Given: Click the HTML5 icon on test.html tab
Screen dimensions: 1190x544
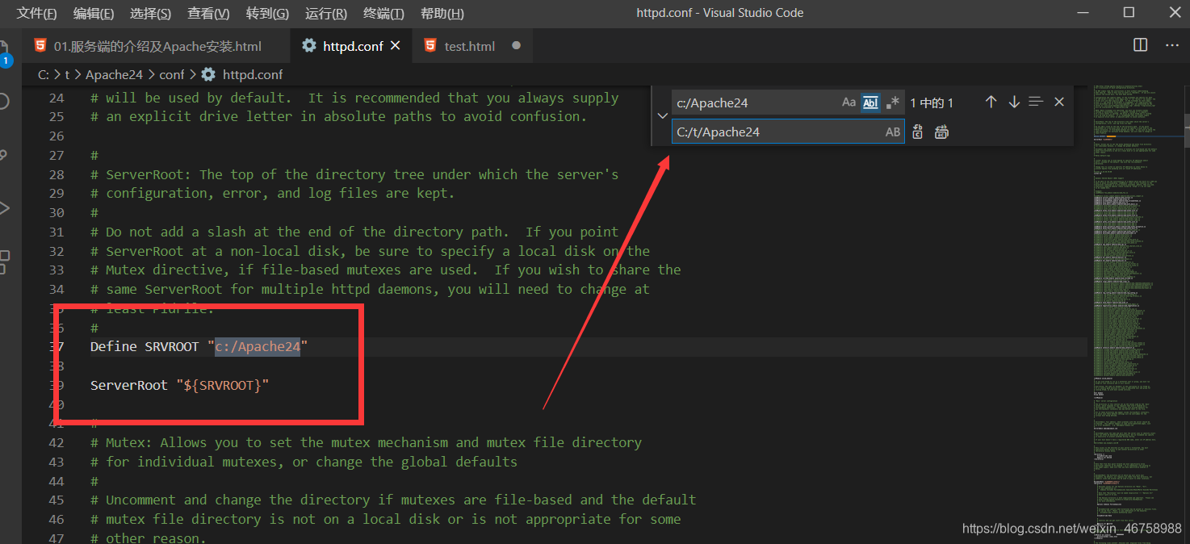Looking at the screenshot, I should [x=430, y=45].
